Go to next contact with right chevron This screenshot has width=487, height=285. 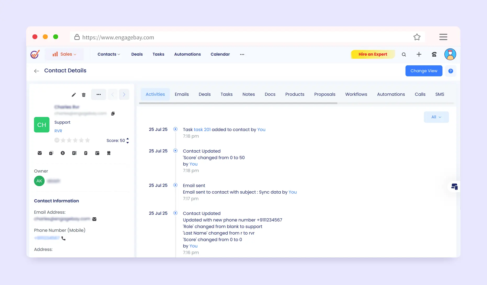coord(124,94)
